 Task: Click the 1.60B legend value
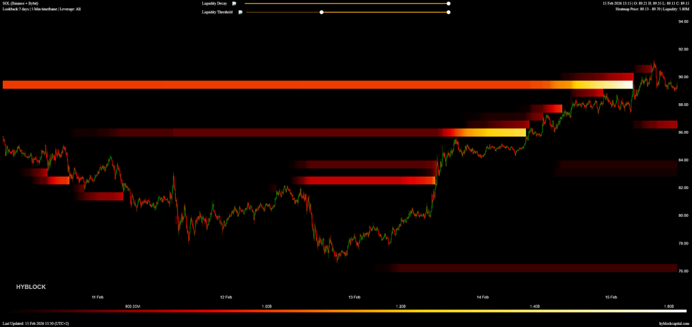(x=669, y=306)
